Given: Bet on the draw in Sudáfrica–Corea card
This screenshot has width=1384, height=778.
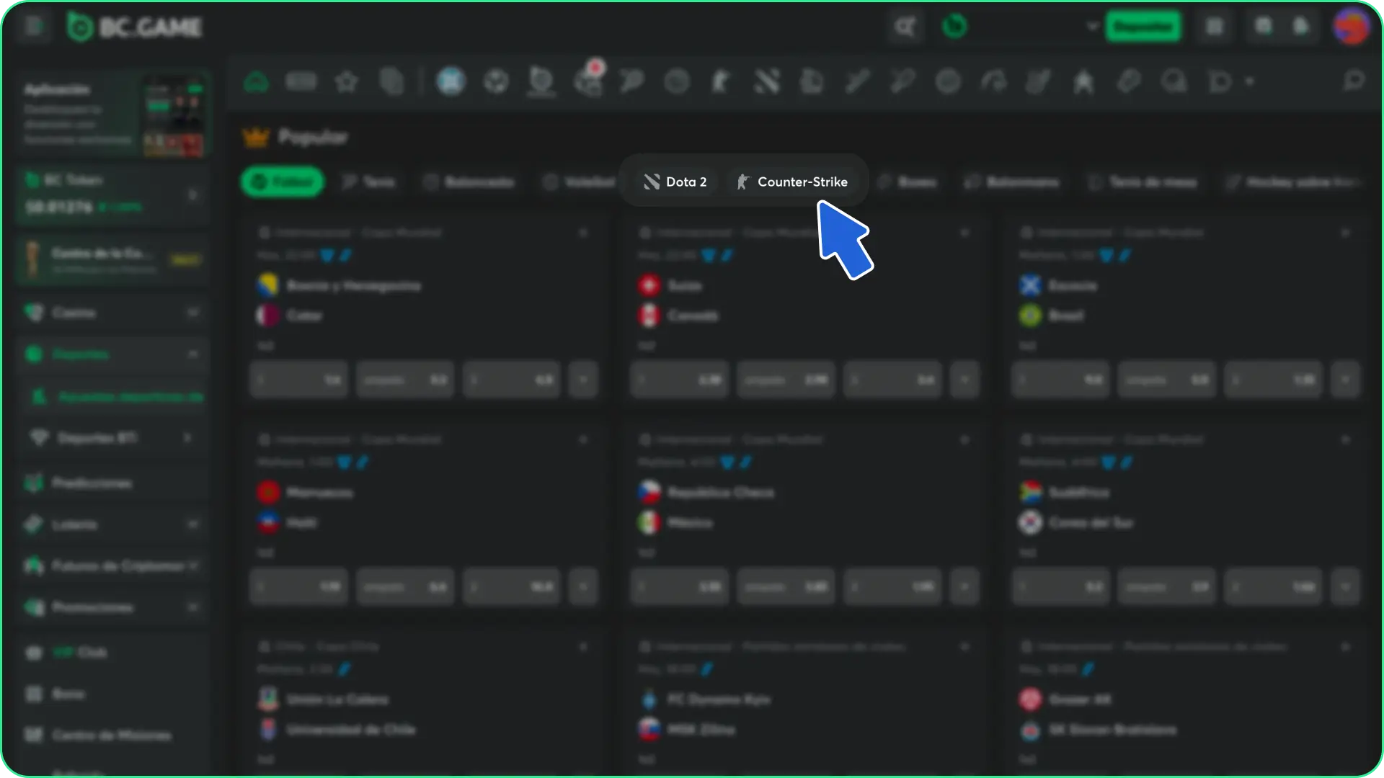Looking at the screenshot, I should point(1167,587).
